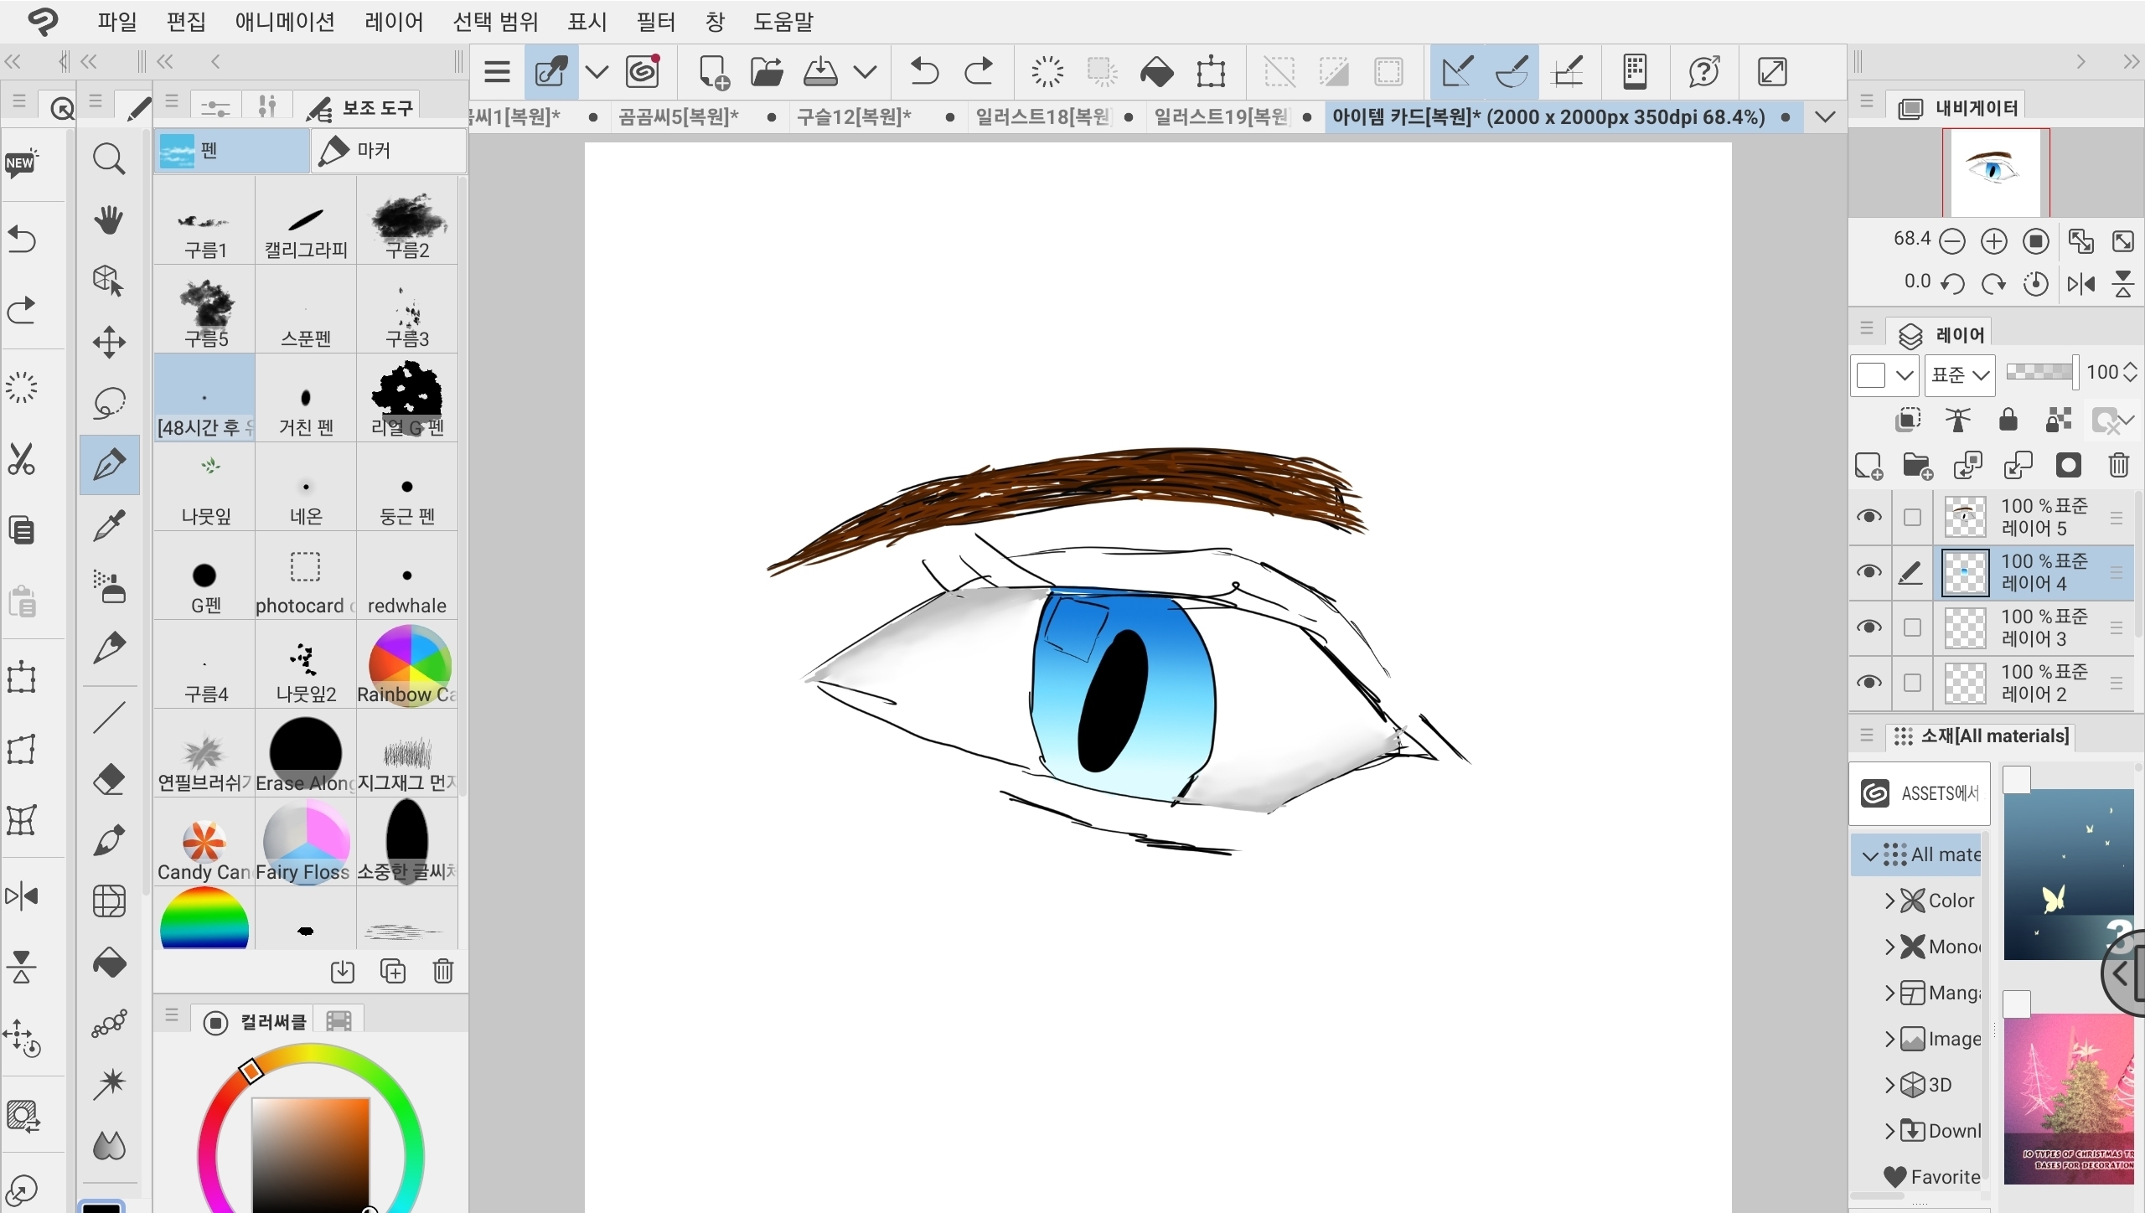Image resolution: width=2145 pixels, height=1213 pixels.
Task: Pick the Lasso selection tool
Action: tap(109, 404)
